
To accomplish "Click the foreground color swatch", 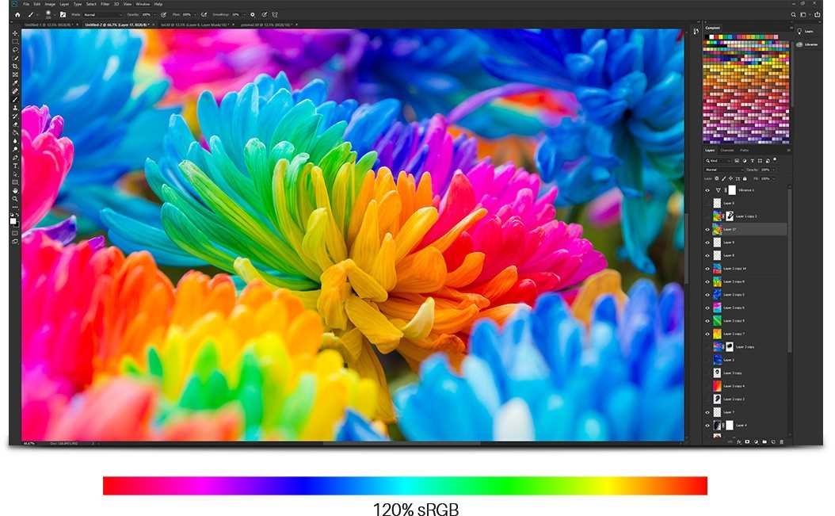I will (x=13, y=221).
